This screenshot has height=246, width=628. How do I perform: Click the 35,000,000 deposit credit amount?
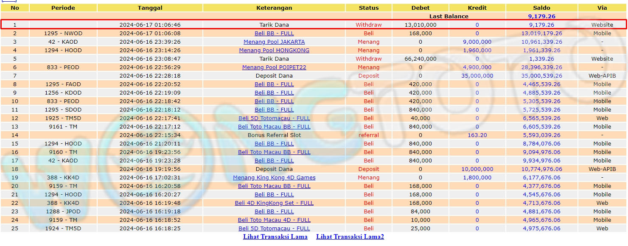pyautogui.click(x=477, y=76)
